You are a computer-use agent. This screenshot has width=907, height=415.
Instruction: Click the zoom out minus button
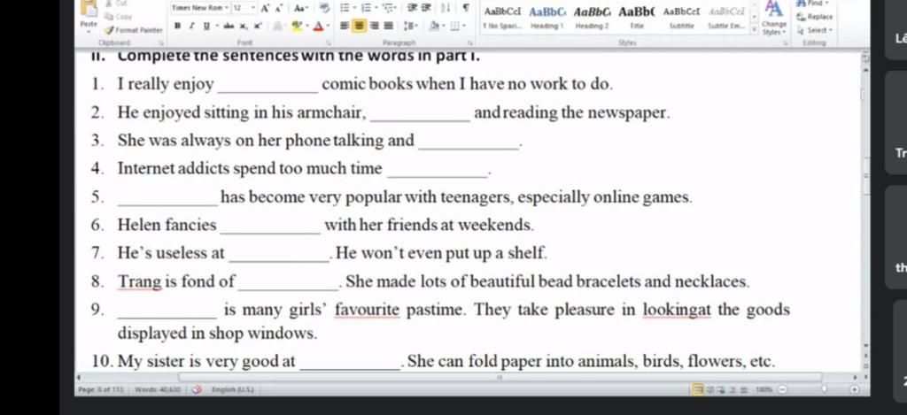pyautogui.click(x=782, y=389)
